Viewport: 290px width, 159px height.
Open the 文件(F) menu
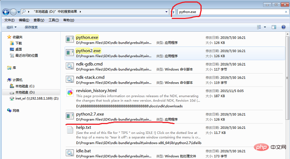(x=9, y=20)
